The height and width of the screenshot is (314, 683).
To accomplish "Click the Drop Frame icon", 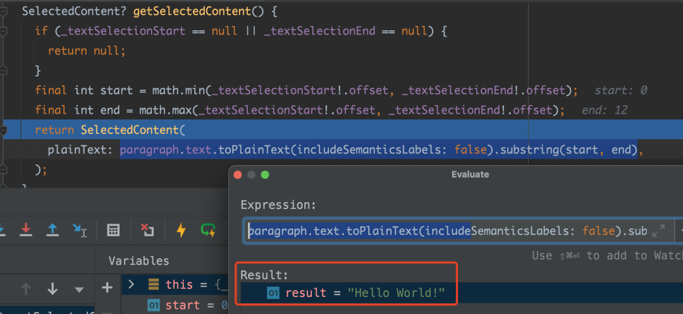I will 147,230.
